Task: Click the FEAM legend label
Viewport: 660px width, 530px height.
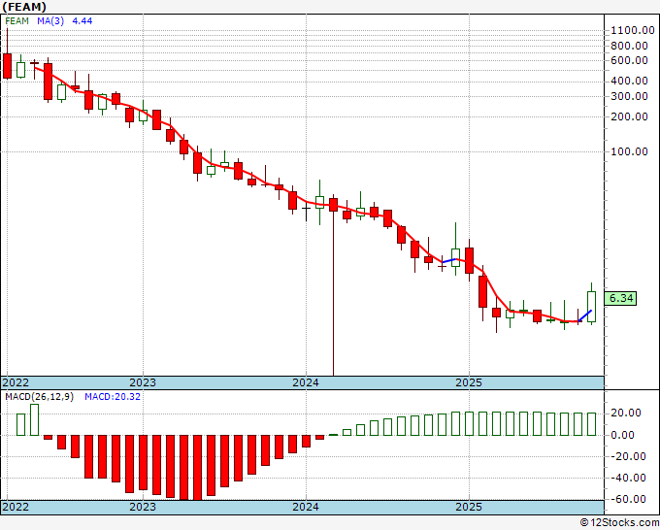Action: [x=16, y=21]
